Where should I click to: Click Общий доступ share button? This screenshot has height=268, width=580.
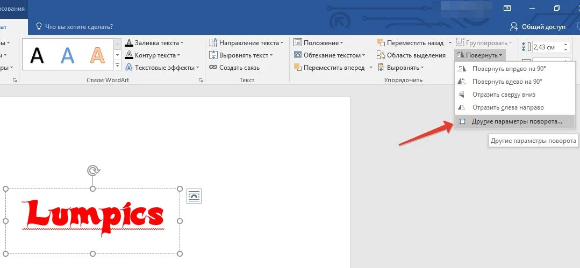pos(538,27)
